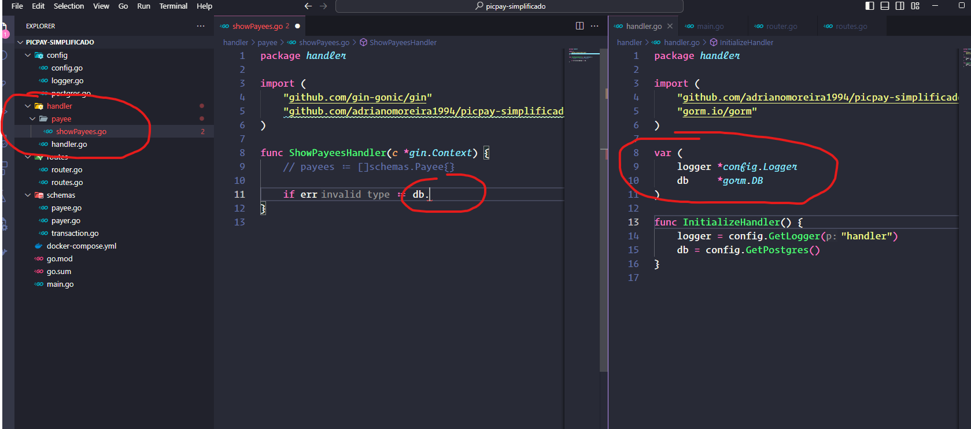Collapse the config folder
This screenshot has height=429, width=971.
tap(28, 55)
